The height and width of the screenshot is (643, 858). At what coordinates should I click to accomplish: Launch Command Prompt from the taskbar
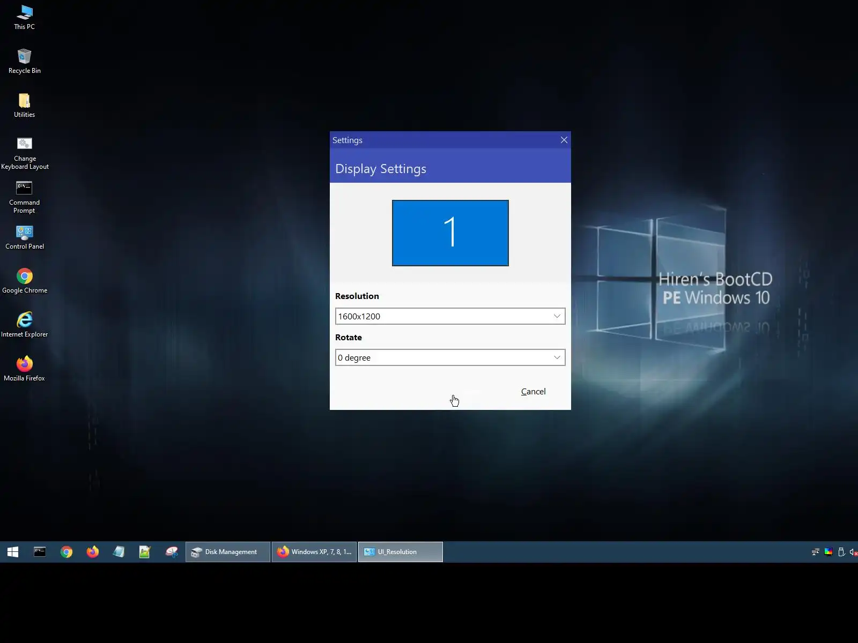point(40,552)
